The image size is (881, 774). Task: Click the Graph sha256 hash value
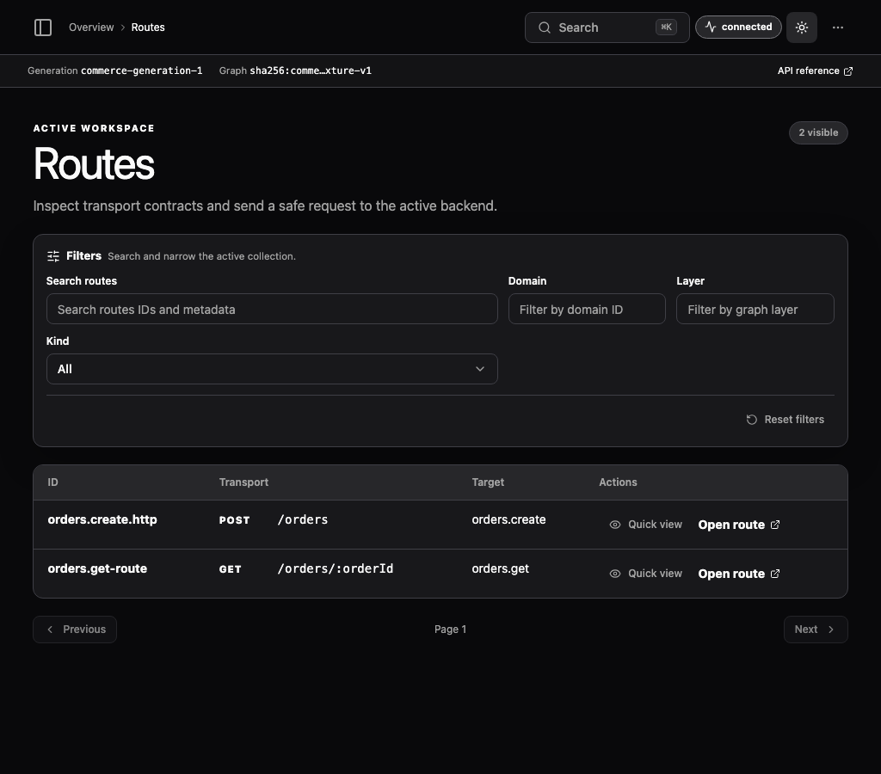[310, 71]
